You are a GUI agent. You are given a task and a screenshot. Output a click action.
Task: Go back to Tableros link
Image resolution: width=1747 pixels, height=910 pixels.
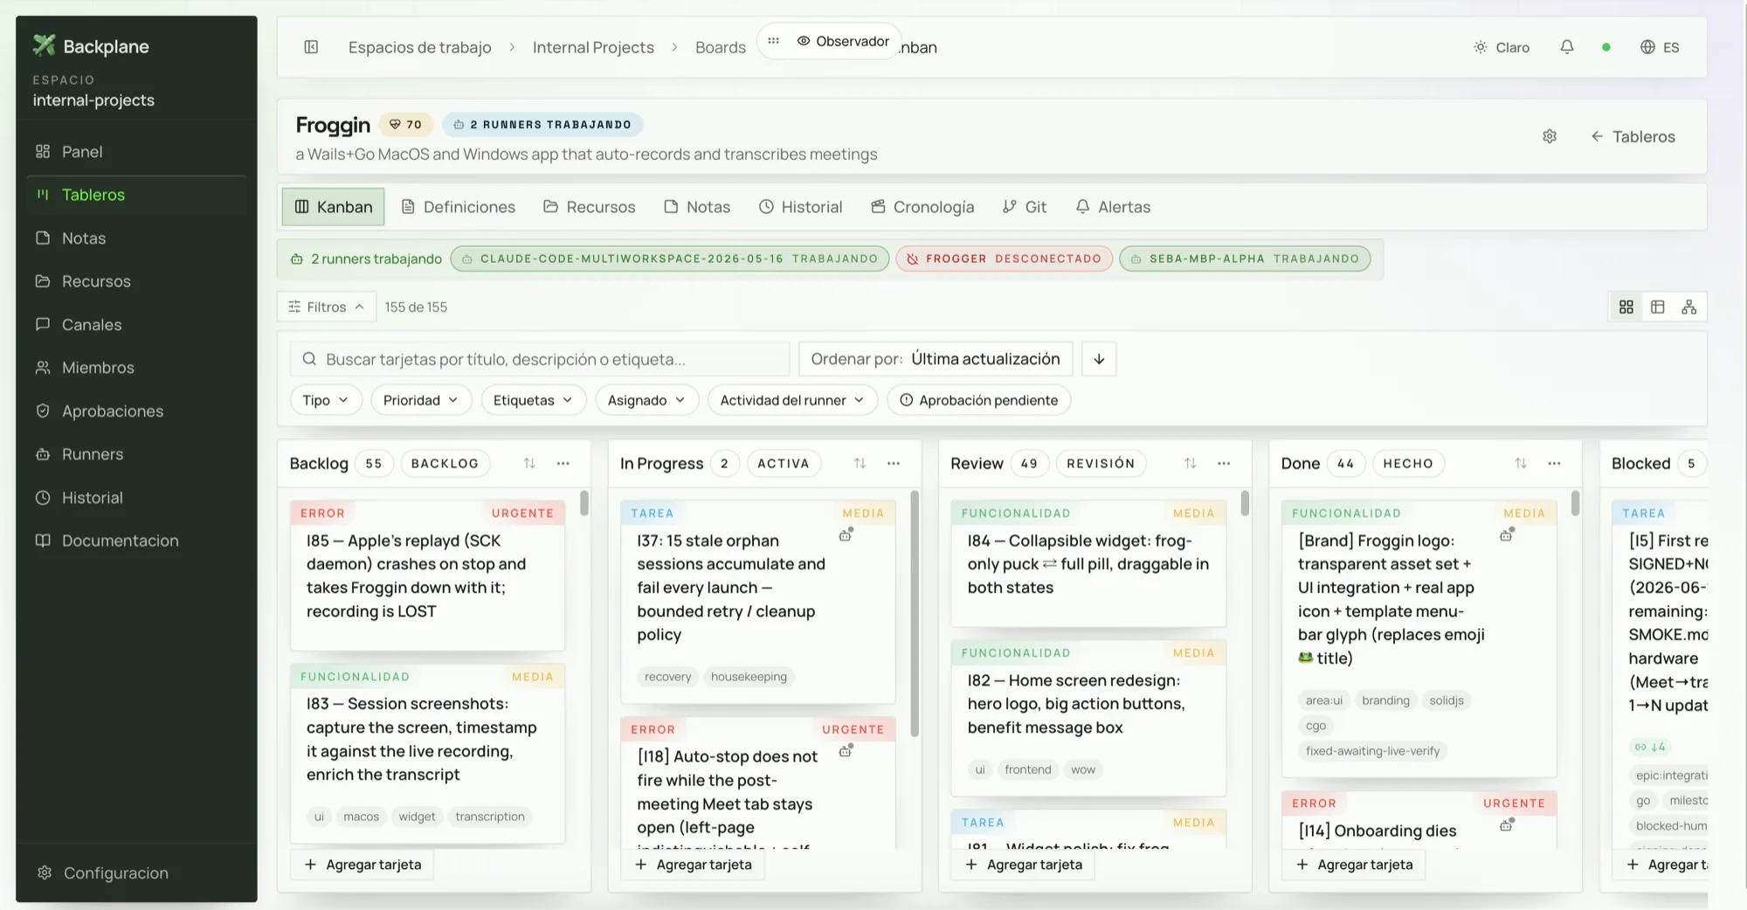1633,136
